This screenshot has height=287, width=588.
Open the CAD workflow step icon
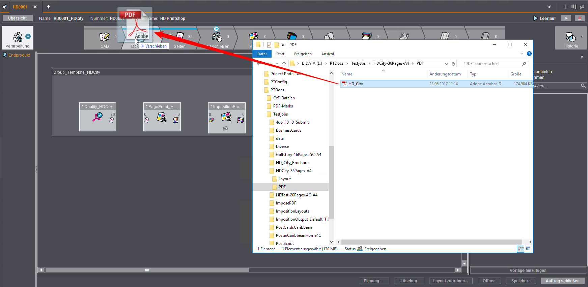pyautogui.click(x=104, y=37)
